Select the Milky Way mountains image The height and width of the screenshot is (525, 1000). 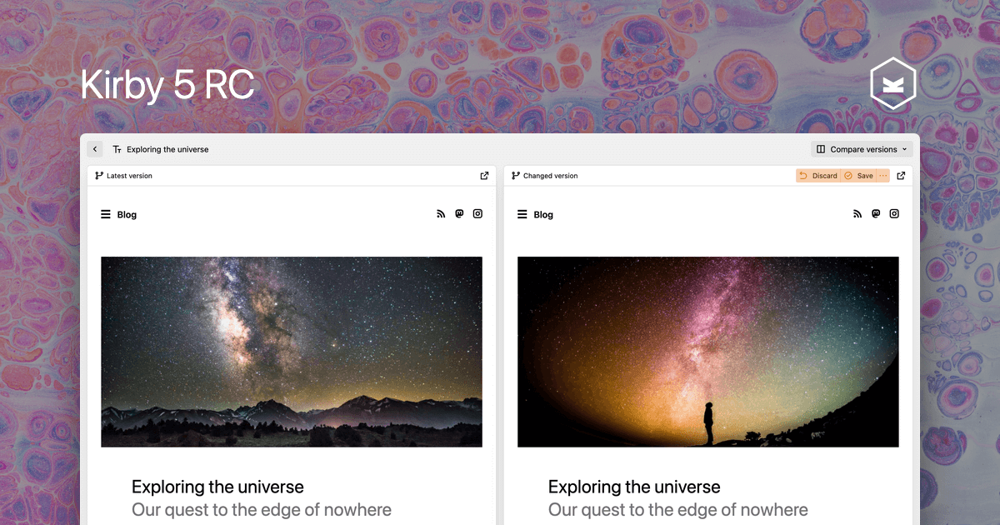292,352
